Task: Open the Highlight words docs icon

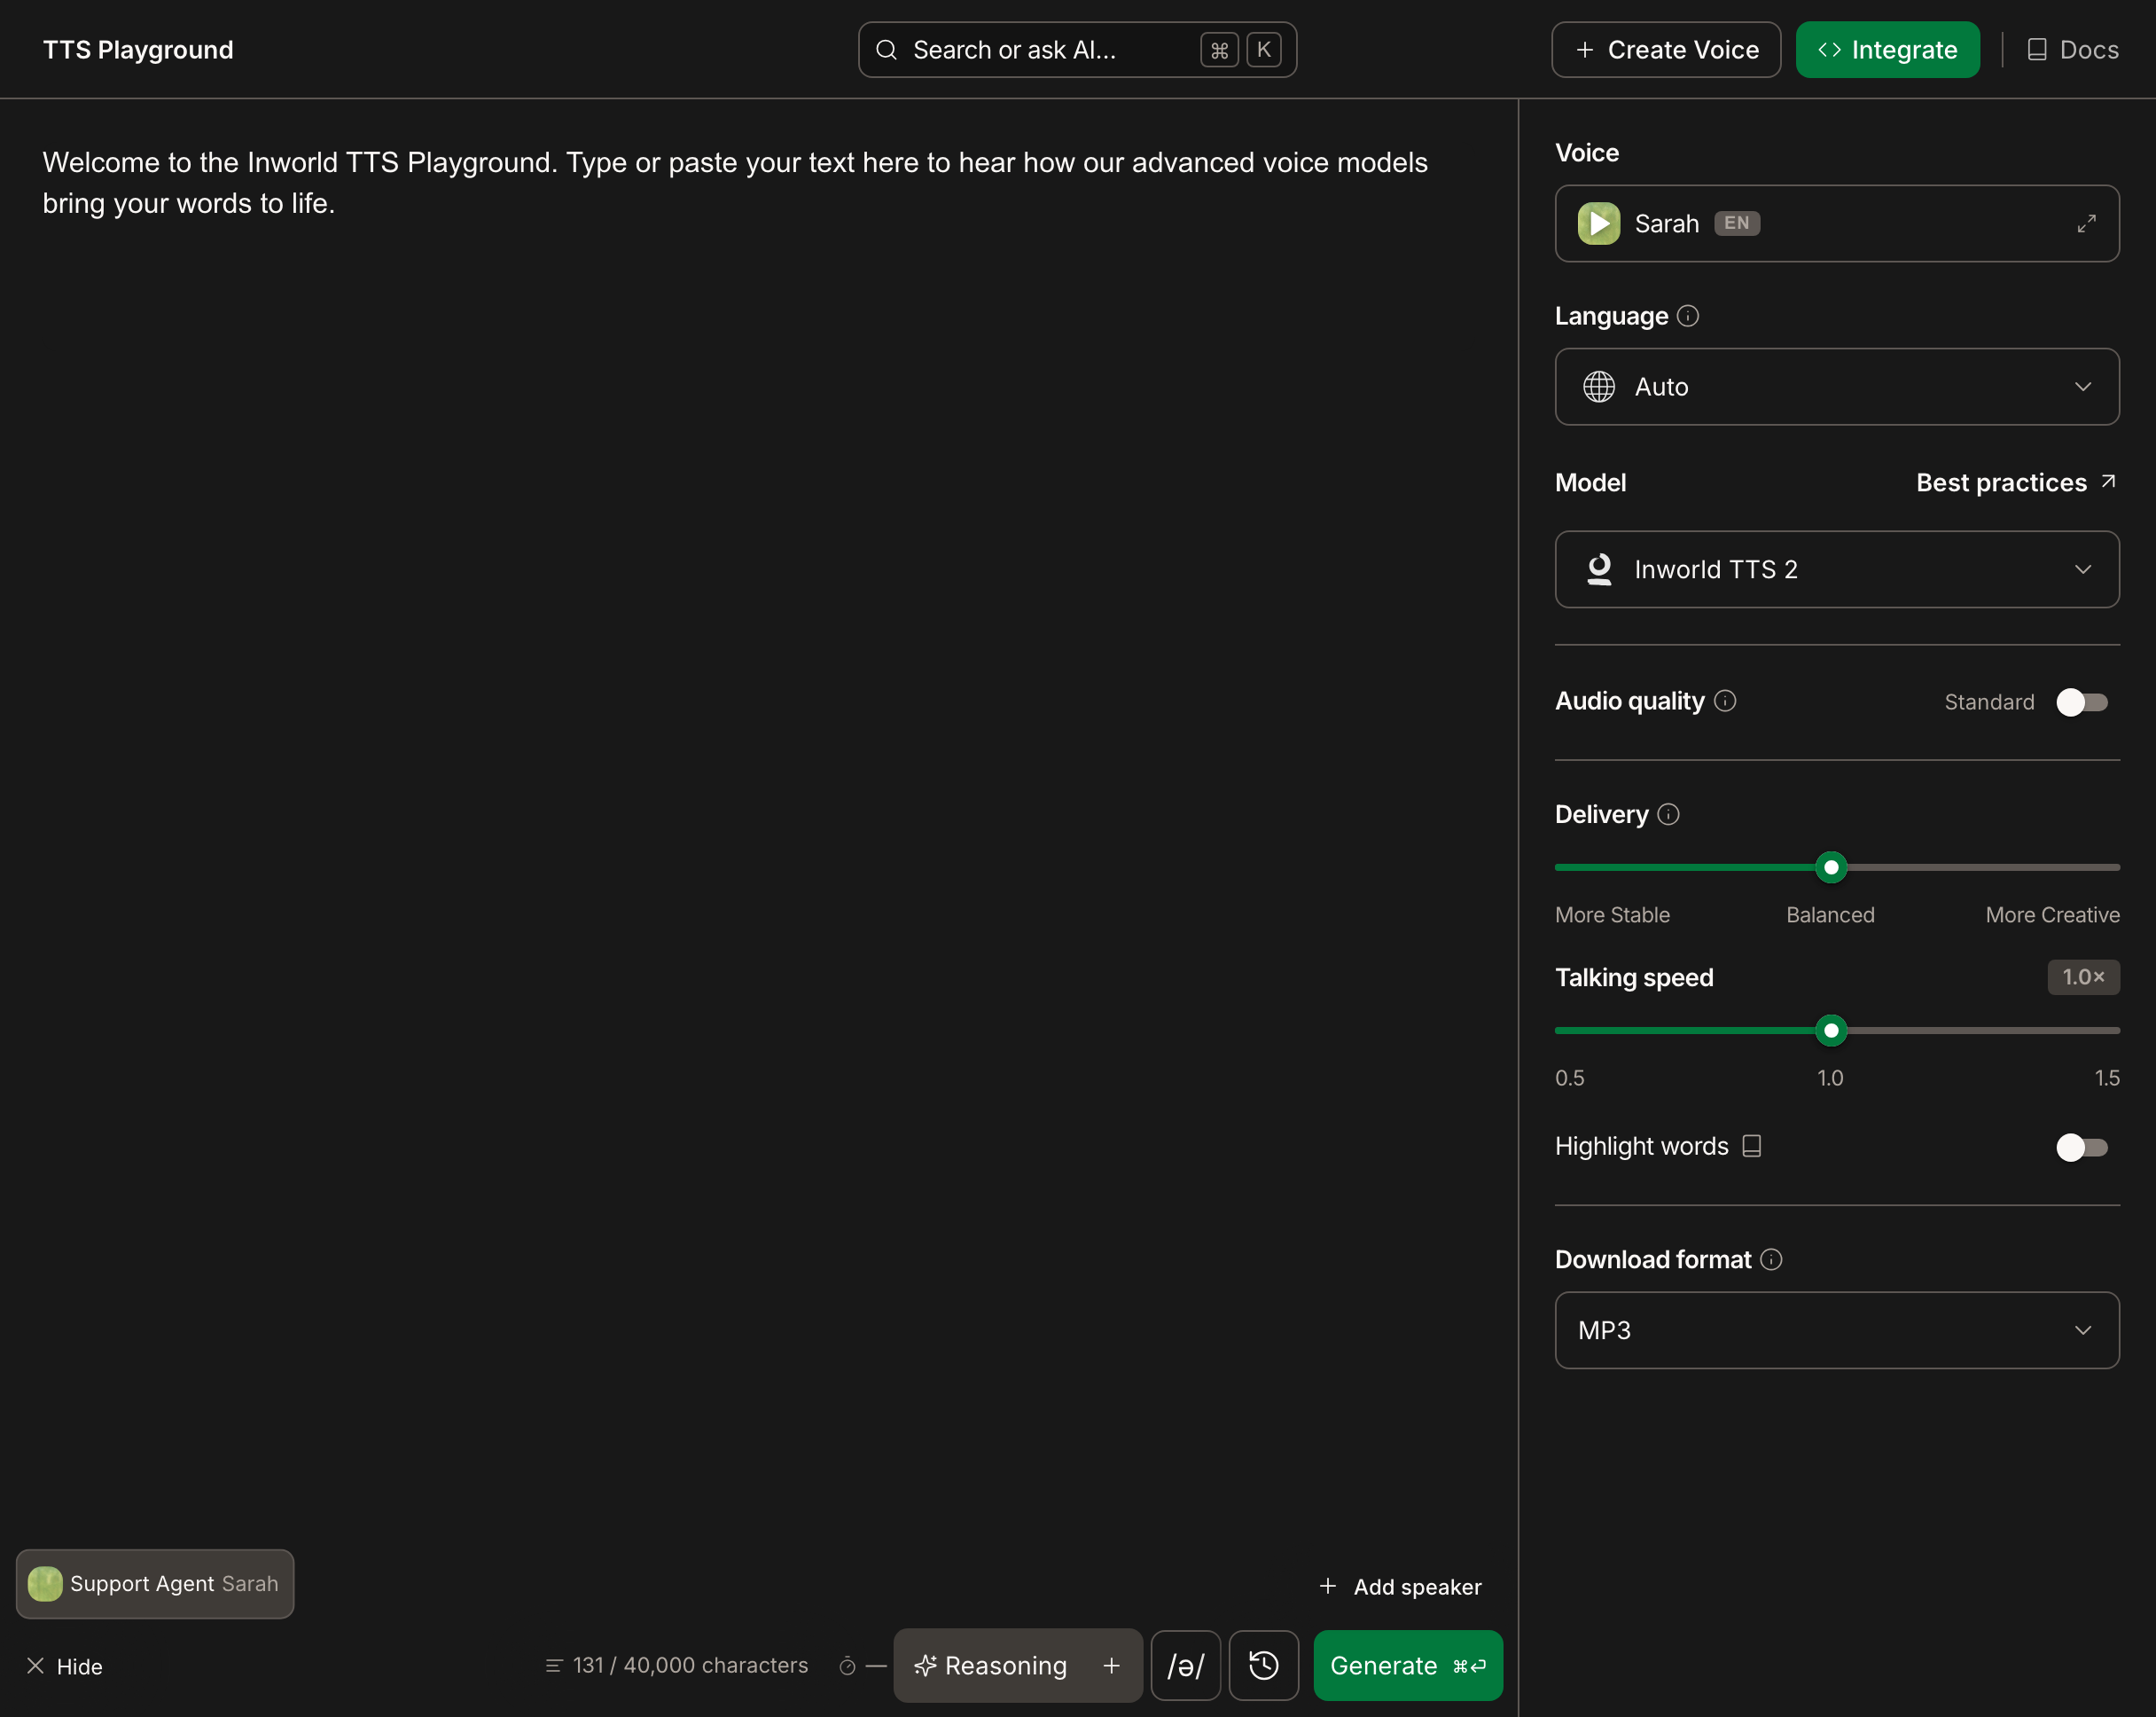Action: (1752, 1146)
